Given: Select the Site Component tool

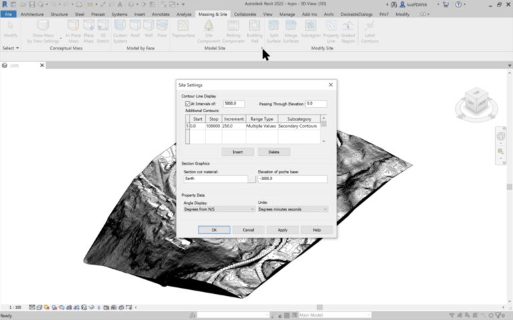Looking at the screenshot, I should pos(208,31).
